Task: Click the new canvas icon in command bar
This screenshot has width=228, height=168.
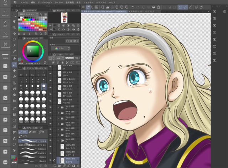Action: click(x=103, y=7)
